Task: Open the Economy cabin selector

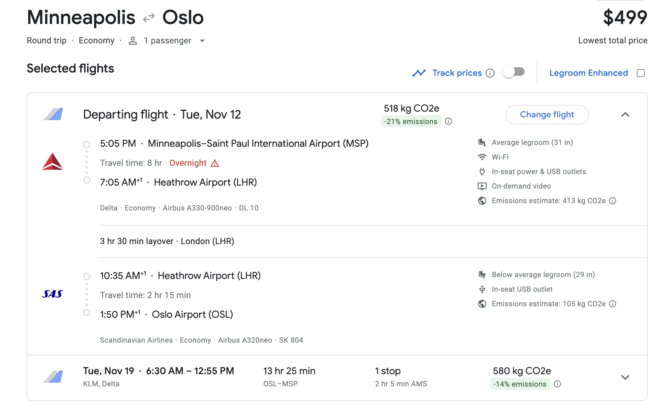Action: coord(96,40)
